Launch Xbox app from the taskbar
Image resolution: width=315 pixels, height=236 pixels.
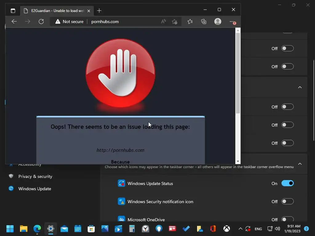tap(227, 229)
